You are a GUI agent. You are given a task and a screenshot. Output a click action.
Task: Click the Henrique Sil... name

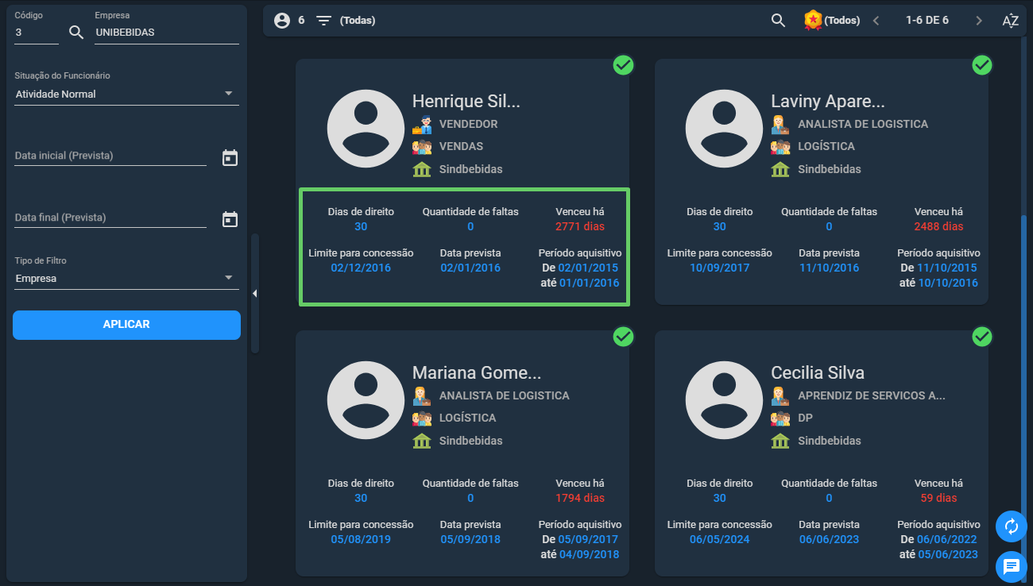point(466,102)
